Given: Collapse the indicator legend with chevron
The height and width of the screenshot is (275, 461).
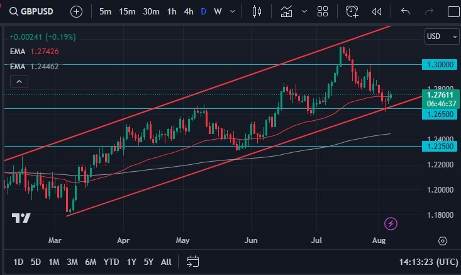Looking at the screenshot, I should click(19, 81).
